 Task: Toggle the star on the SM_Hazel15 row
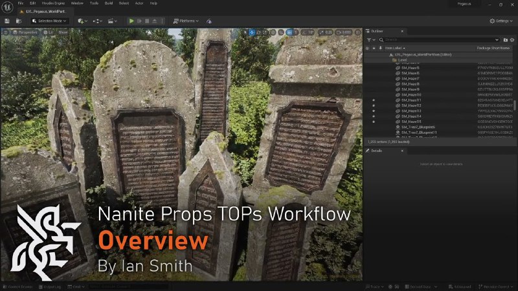point(374,122)
